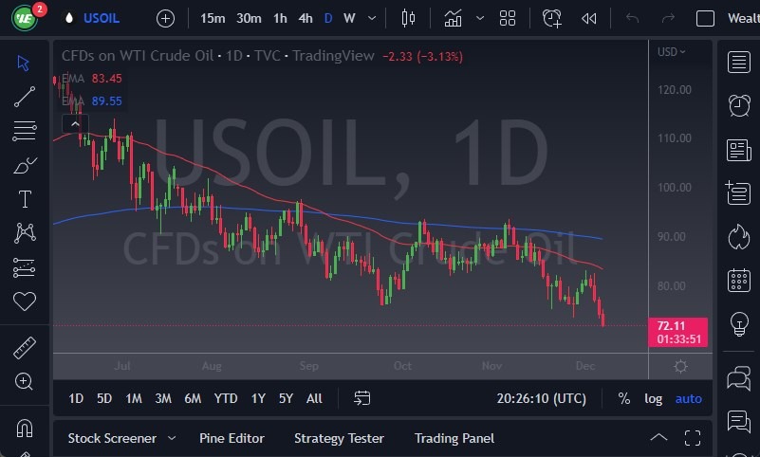Click the candlestick chart style icon
This screenshot has height=457, width=760.
[409, 18]
